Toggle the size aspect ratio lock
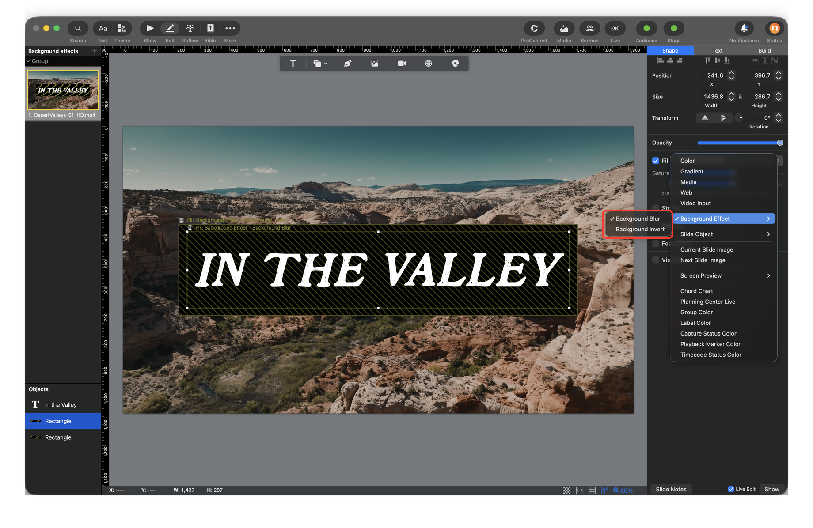The height and width of the screenshot is (528, 813). 741,97
